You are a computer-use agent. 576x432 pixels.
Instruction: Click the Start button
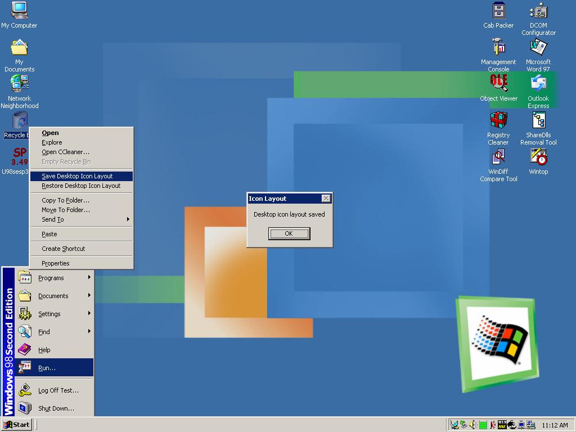point(16,425)
